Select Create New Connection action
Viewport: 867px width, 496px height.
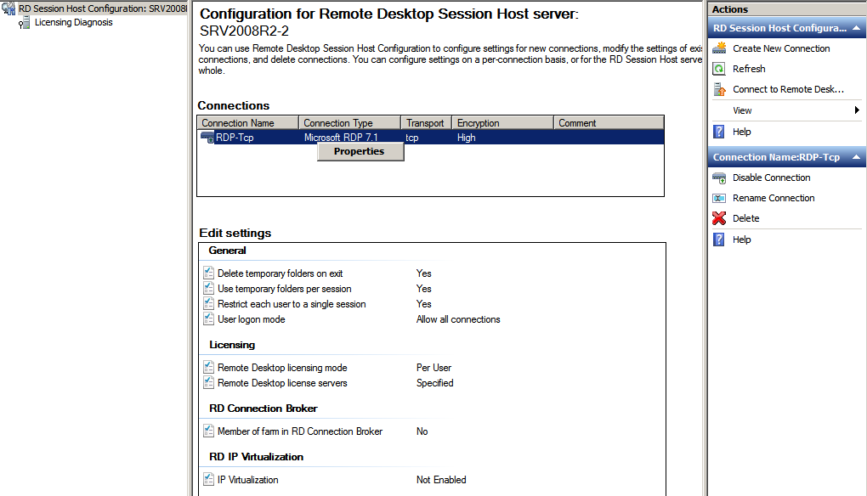781,48
